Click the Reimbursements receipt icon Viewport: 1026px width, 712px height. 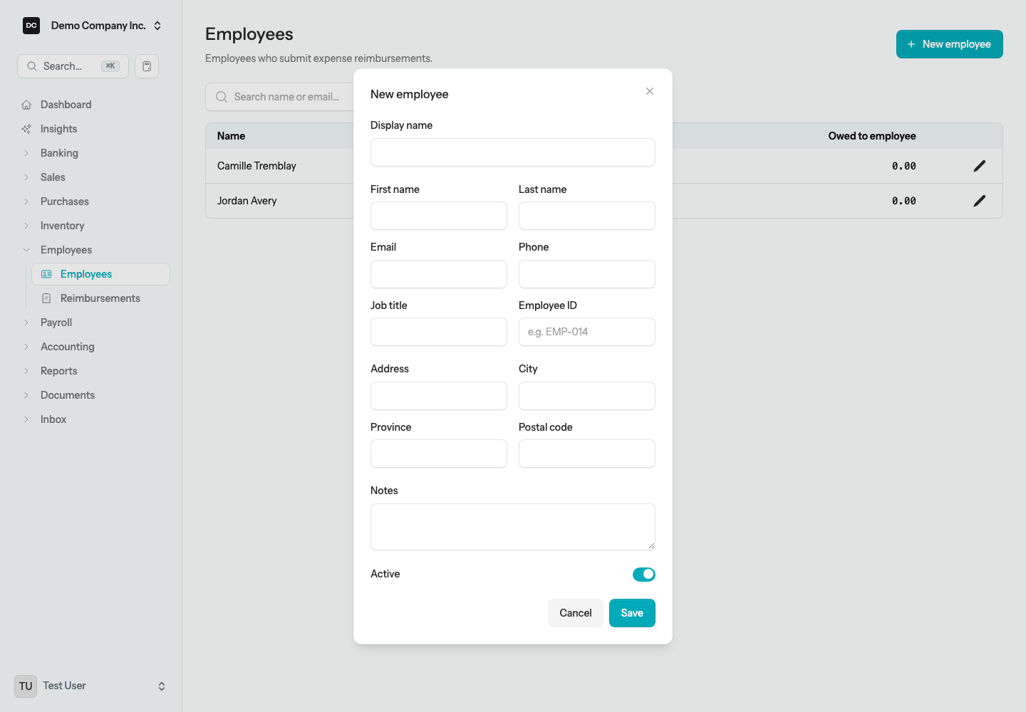[46, 298]
